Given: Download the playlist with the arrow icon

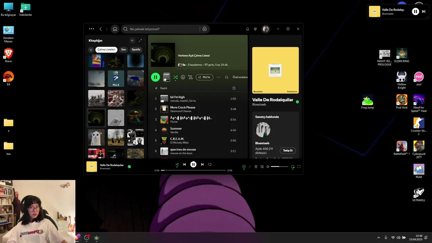Looking at the screenshot, I should pyautogui.click(x=183, y=77).
